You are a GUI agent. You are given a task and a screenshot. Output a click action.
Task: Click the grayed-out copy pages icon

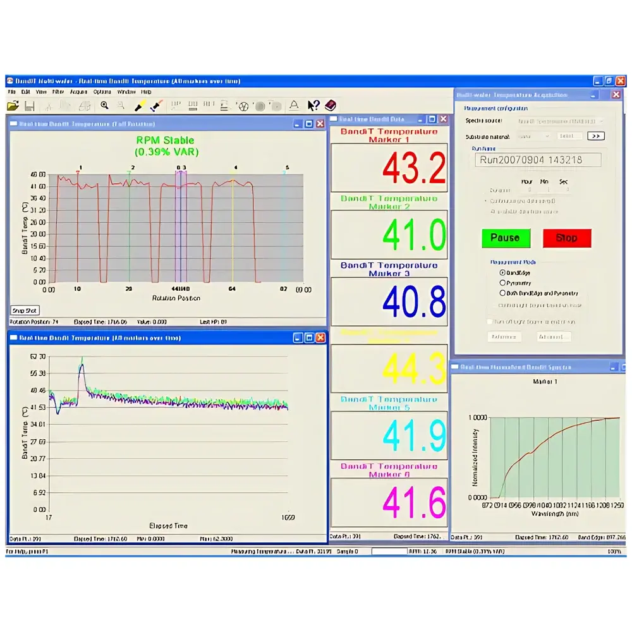pos(65,106)
